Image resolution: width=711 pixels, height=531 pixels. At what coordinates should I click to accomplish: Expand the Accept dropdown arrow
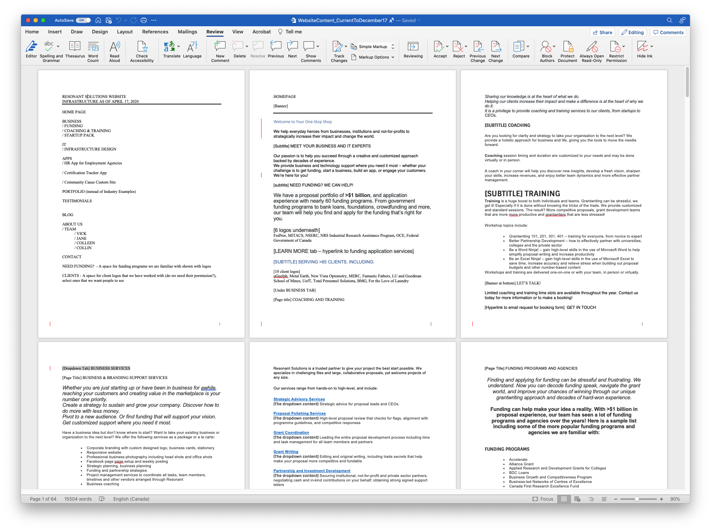447,47
